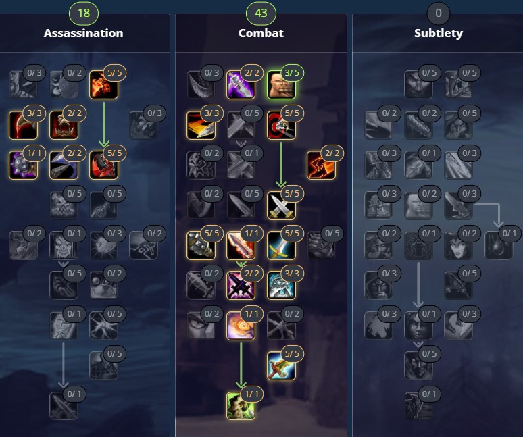Select the Shadowstep talent at Subtlety's bottom

[x=418, y=406]
